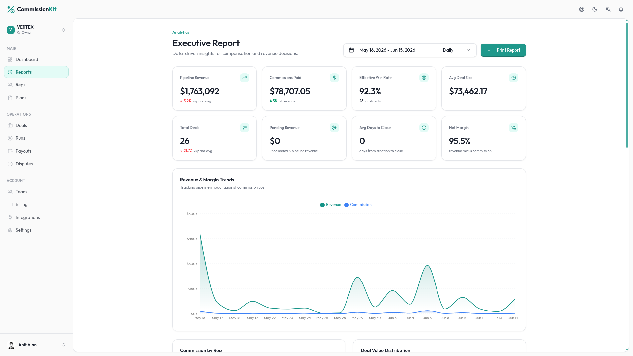Go to Reps in the sidebar

click(36, 85)
